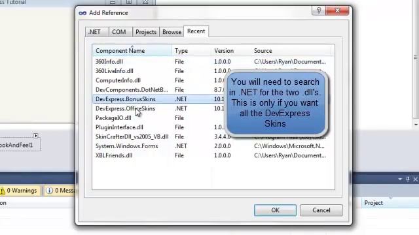Open help via the question mark button
419x235 pixels.
pyautogui.click(x=319, y=10)
